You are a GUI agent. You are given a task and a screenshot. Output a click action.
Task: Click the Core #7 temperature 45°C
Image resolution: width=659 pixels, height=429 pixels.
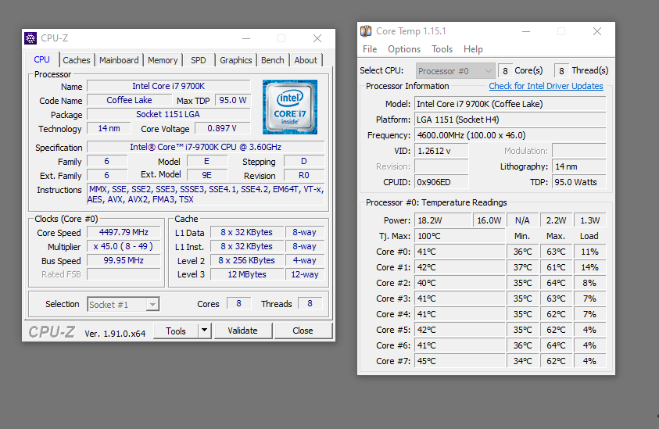460,361
